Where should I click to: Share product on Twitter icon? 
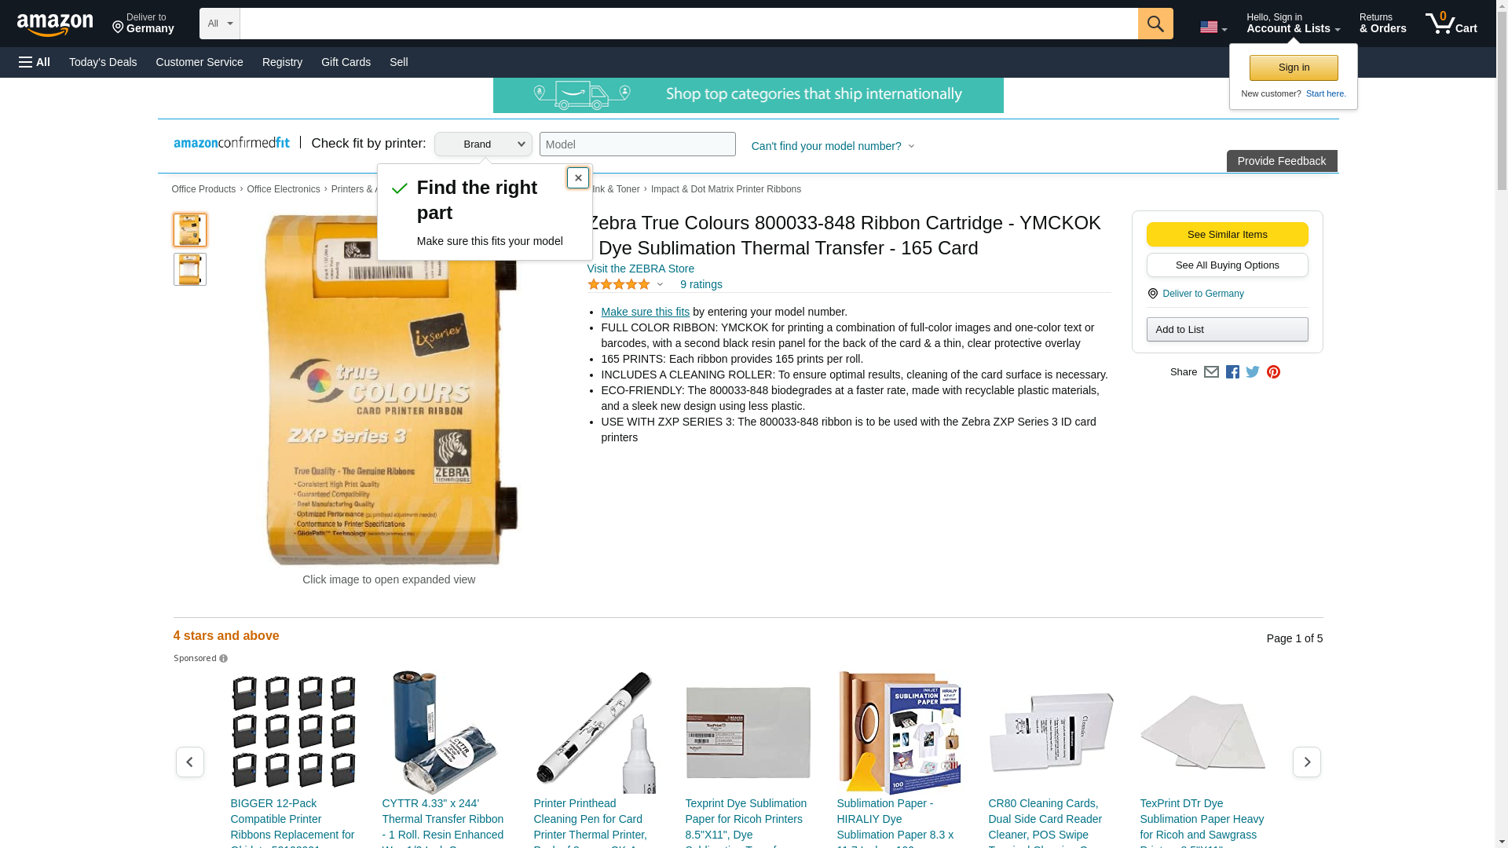click(1253, 372)
